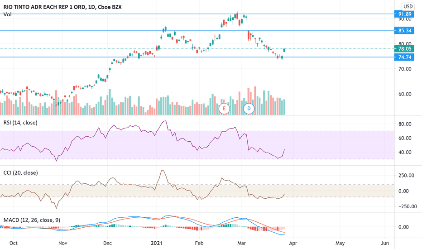
Task: Open the USD currency selector
Action: click(x=408, y=6)
